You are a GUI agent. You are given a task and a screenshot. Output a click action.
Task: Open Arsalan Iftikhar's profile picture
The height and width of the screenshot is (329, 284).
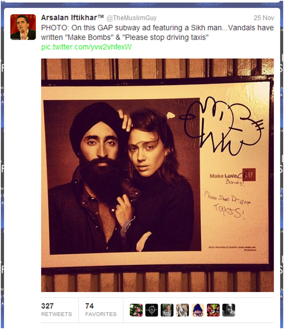pyautogui.click(x=23, y=27)
